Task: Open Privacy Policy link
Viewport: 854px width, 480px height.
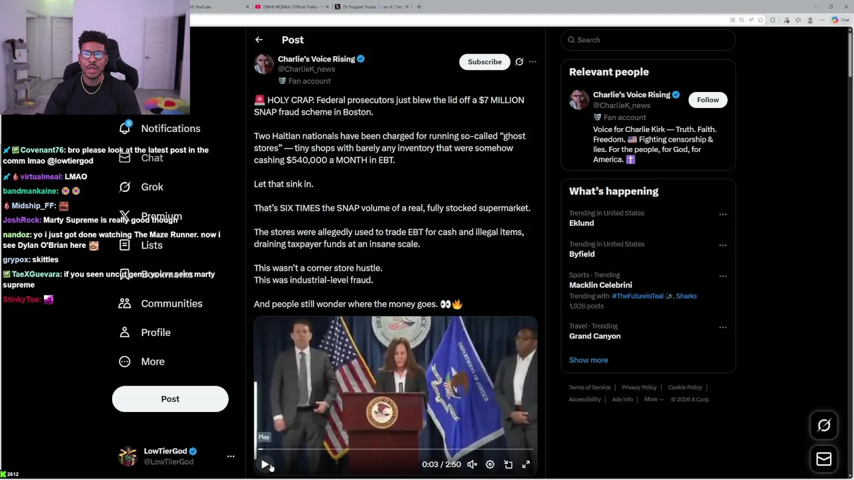Action: click(x=639, y=387)
